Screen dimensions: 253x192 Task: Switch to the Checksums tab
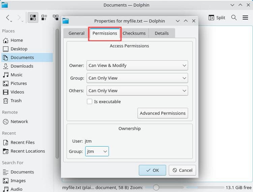point(134,33)
